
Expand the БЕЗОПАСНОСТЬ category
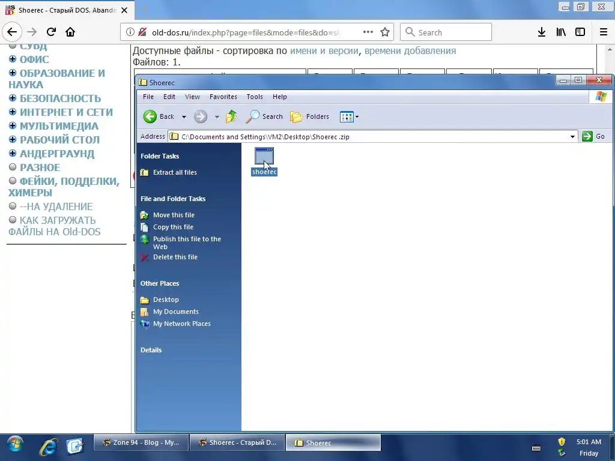[x=13, y=98]
